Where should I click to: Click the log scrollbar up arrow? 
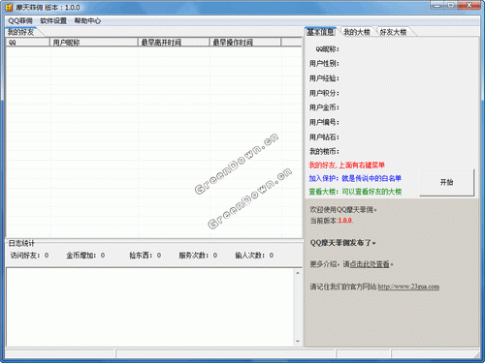click(298, 273)
